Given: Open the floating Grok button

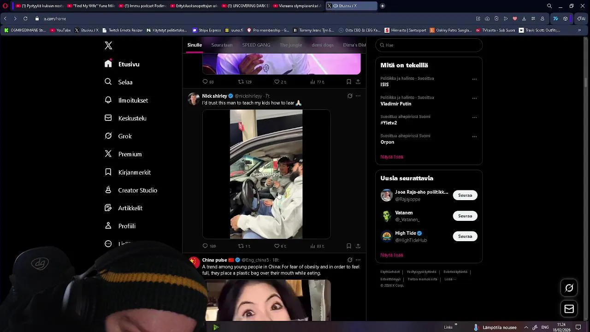Looking at the screenshot, I should (569, 288).
